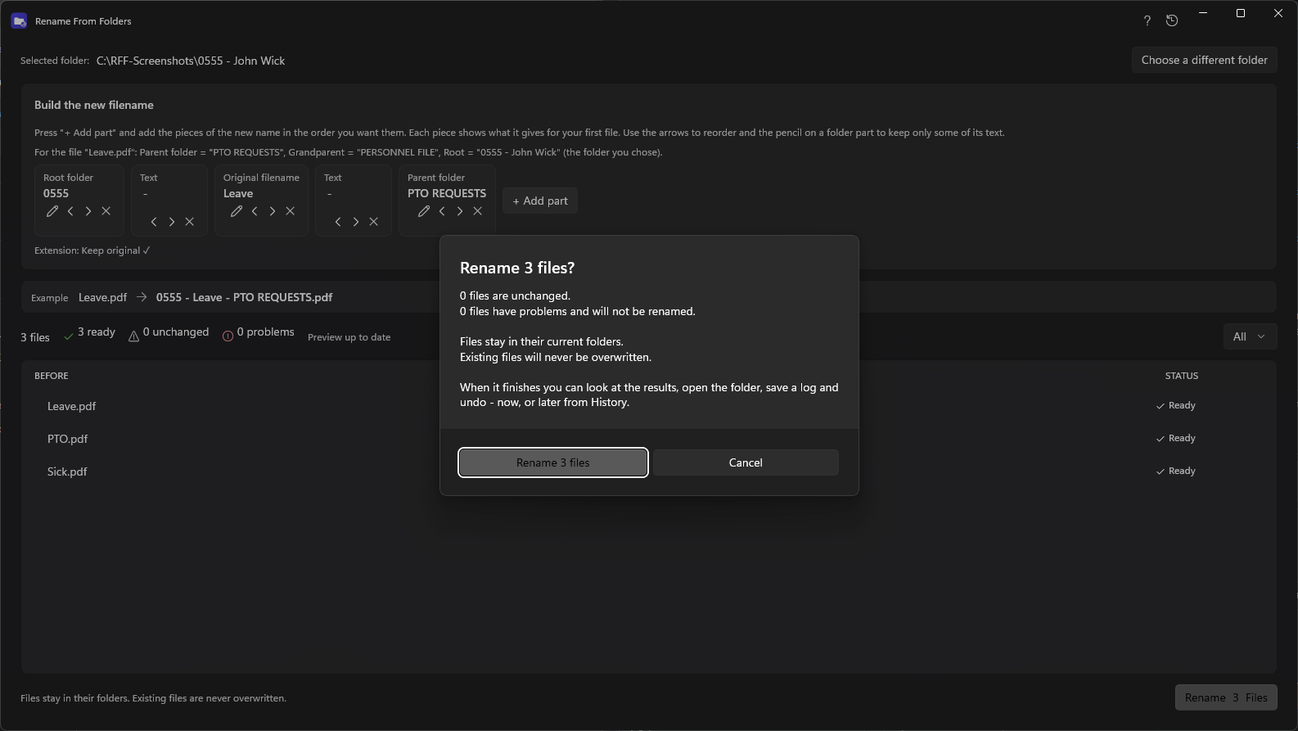Move Original filename part left

tap(255, 211)
